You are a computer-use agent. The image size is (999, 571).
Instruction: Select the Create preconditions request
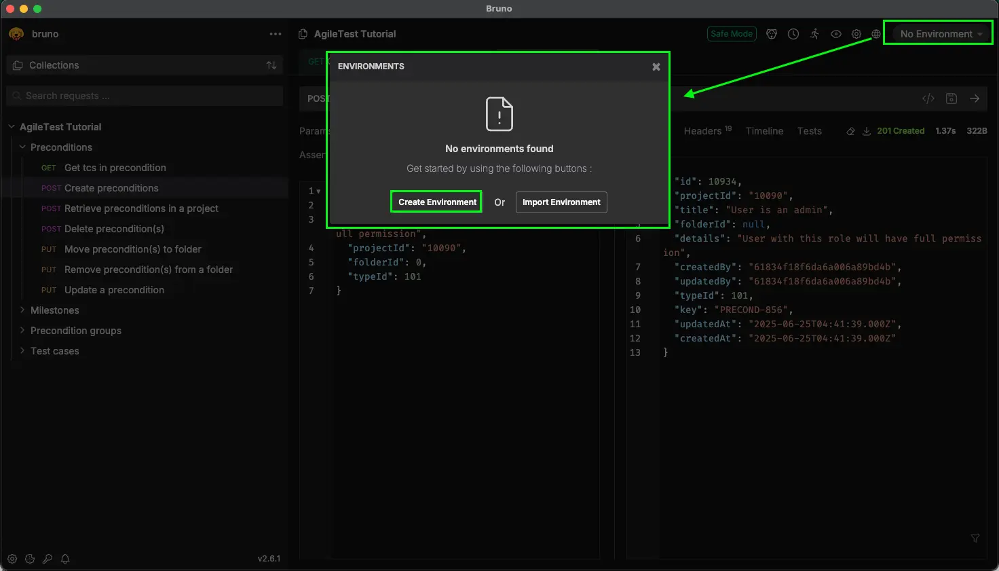click(145, 188)
